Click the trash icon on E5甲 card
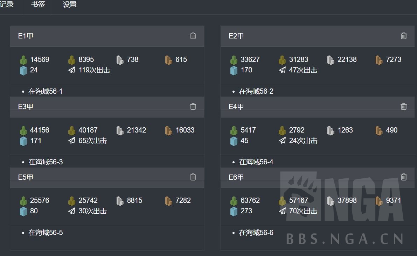 click(x=193, y=177)
